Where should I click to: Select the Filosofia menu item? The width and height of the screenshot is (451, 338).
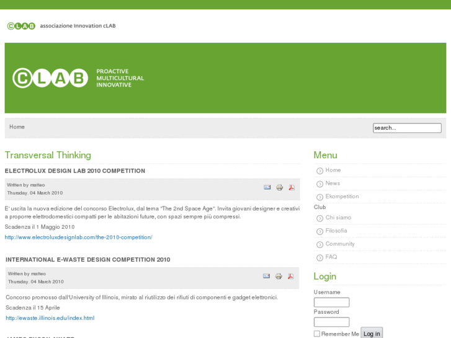tap(336, 231)
